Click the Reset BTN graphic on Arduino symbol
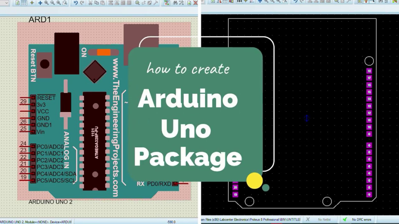 [45, 65]
